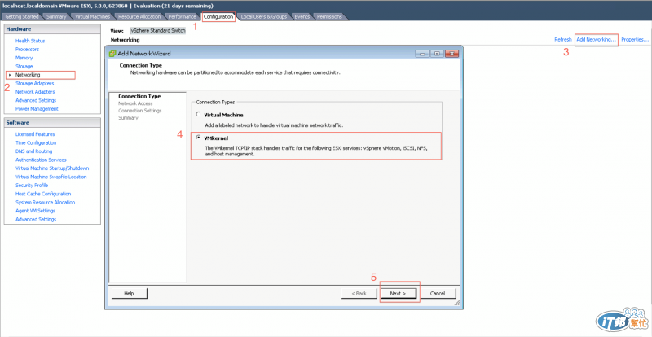Screen dimensions: 652x337
Task: Click Summary wizard step
Action: 128,118
